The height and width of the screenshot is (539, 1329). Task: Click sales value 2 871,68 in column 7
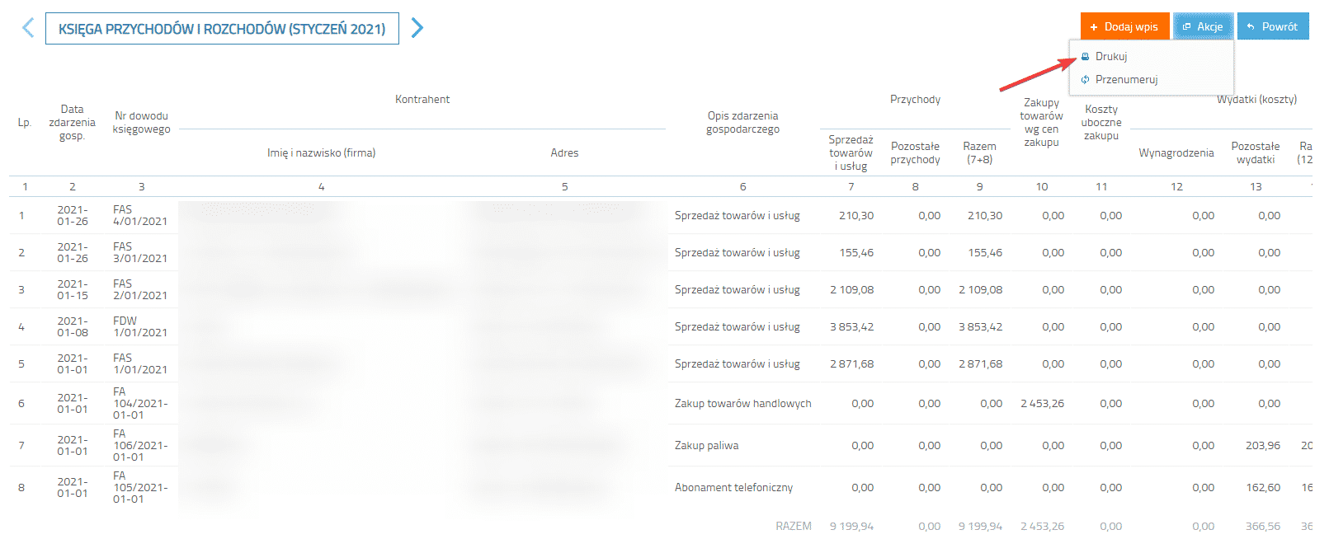point(852,363)
